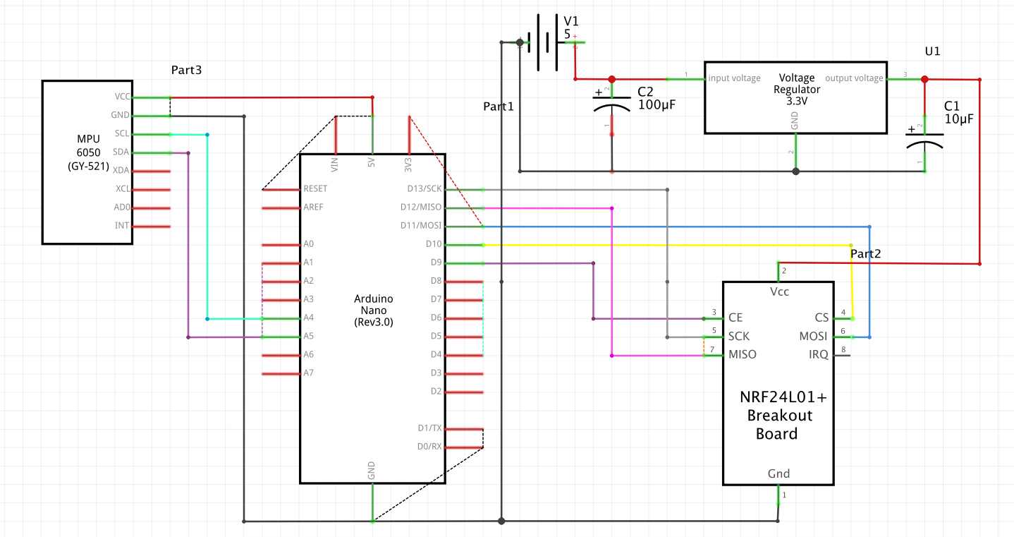
Task: Click the 3V3 pin on the Arduino Nano
Action: coord(409,134)
